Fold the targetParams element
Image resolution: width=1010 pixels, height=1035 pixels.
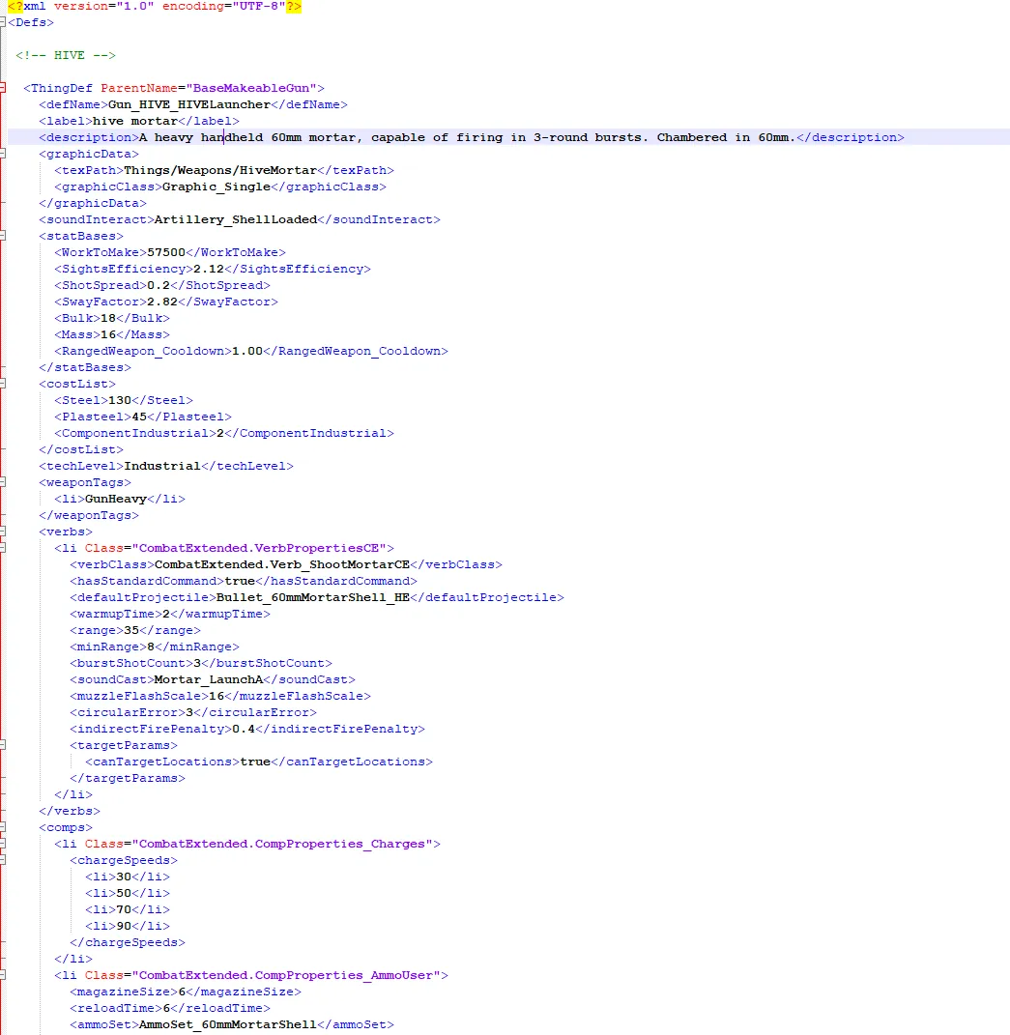pyautogui.click(x=4, y=745)
